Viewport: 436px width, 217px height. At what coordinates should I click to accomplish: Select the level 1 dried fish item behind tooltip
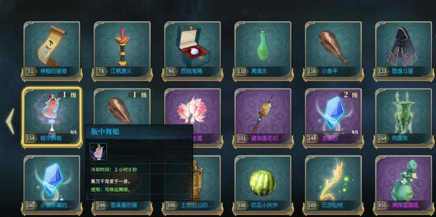pyautogui.click(x=122, y=107)
